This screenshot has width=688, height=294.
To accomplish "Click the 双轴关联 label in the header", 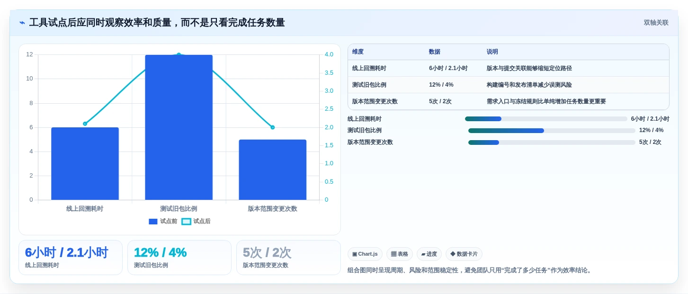I will (x=656, y=23).
